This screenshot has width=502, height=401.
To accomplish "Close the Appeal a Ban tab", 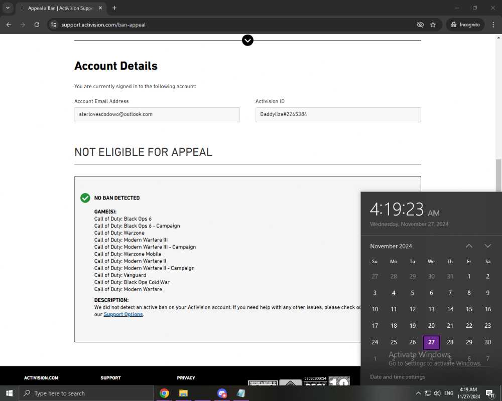I will (x=100, y=8).
